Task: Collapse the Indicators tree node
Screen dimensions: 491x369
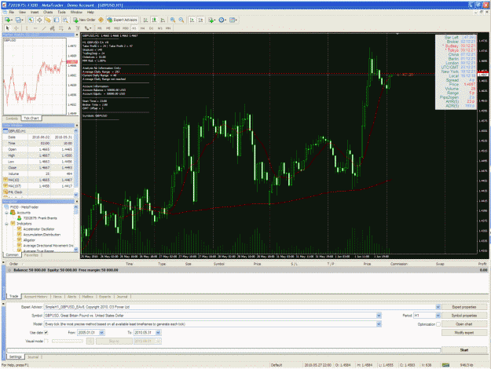Action: [6, 224]
